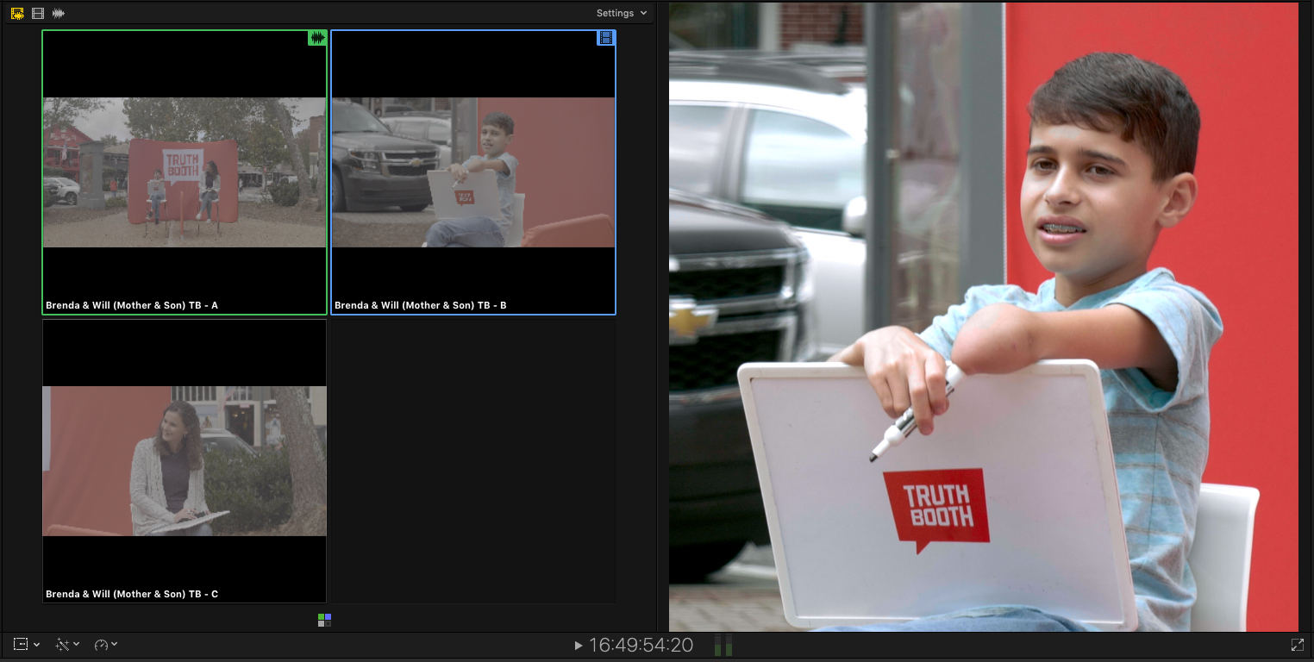
Task: Click the blue video badge on angle B
Action: (606, 38)
